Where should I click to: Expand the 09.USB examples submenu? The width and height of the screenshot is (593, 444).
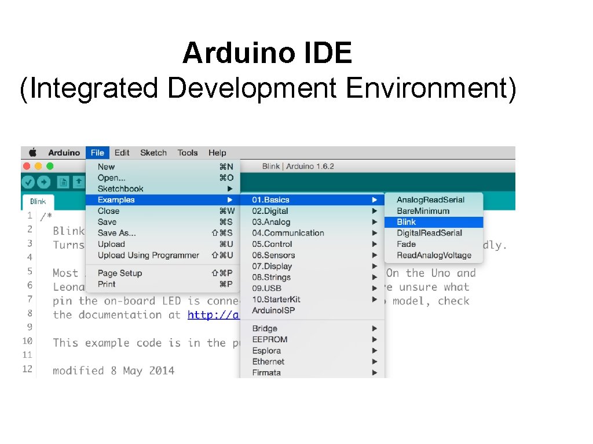pos(312,288)
